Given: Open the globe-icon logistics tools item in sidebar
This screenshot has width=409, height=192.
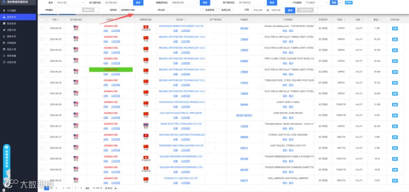Looking at the screenshot, I should [18, 49].
